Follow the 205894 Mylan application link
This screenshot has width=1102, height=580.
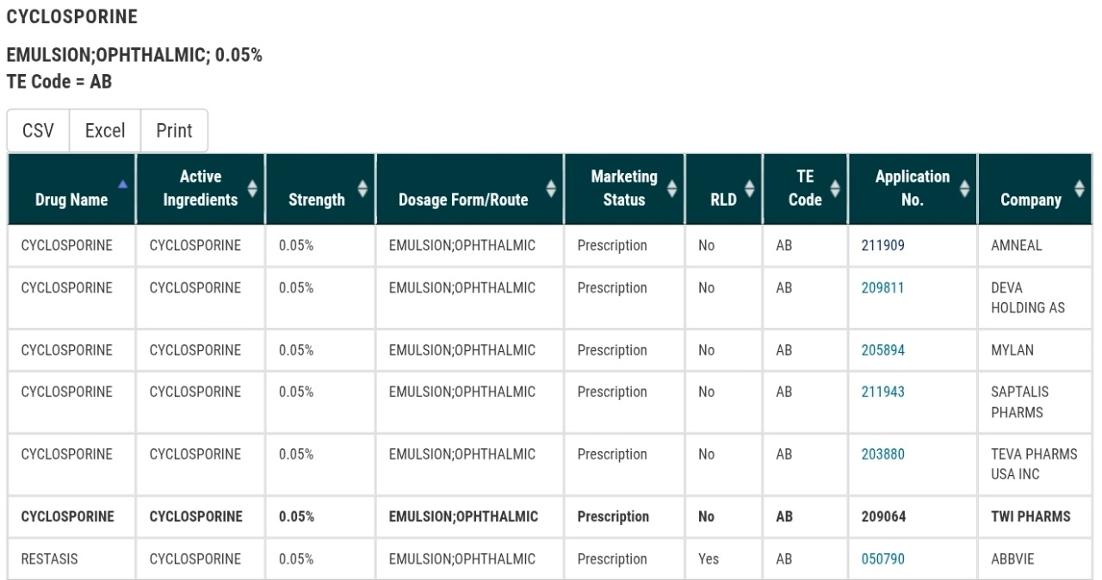(882, 351)
